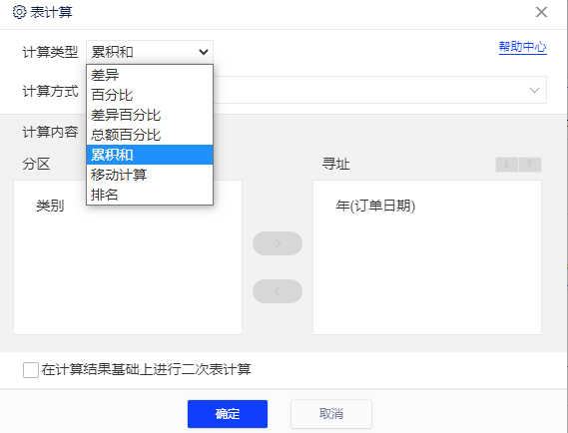Screen dimensions: 568x433
Task: Confirm with the 确定 button
Action: point(228,414)
